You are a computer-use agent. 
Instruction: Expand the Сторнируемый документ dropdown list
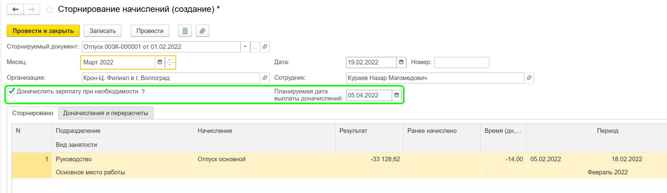[245, 47]
